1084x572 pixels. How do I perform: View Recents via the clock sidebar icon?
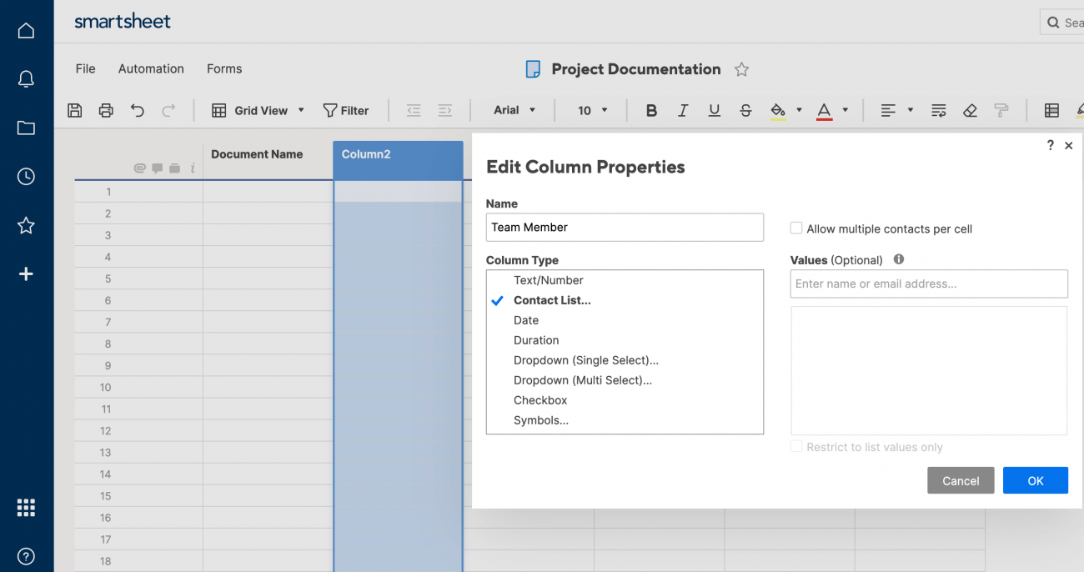point(26,176)
